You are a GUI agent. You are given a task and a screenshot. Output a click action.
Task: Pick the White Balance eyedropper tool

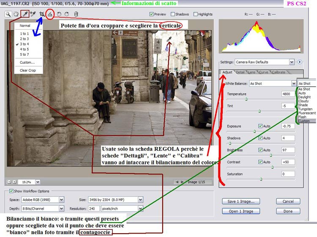tap(25, 14)
